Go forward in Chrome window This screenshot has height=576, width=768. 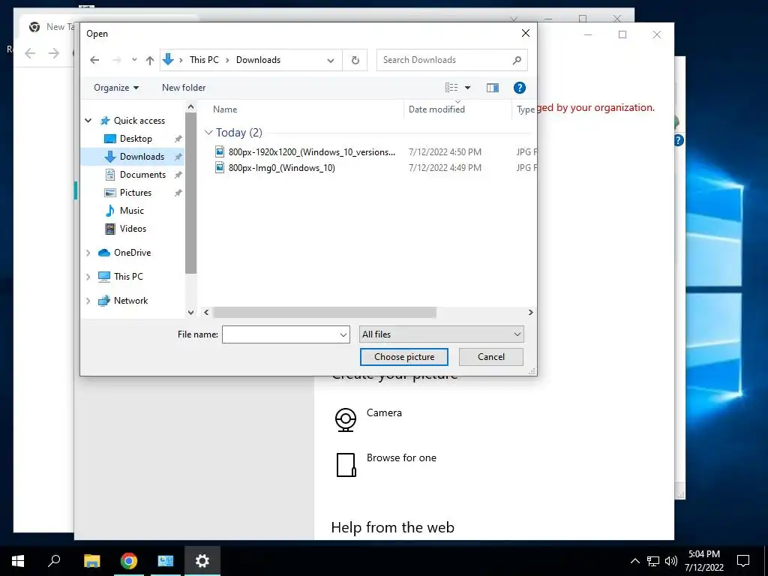pos(54,53)
